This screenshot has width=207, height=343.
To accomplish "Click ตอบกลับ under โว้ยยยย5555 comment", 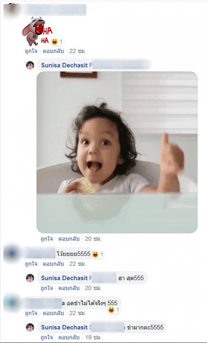I will pyautogui.click(x=53, y=264).
